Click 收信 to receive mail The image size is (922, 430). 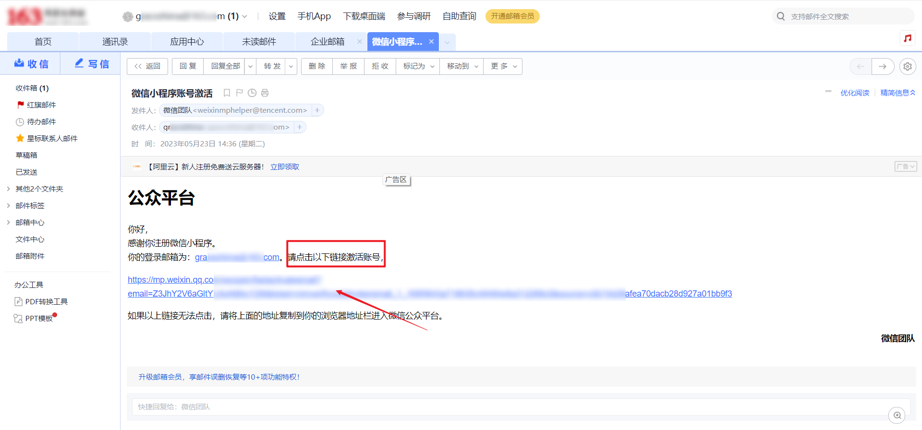click(31, 64)
